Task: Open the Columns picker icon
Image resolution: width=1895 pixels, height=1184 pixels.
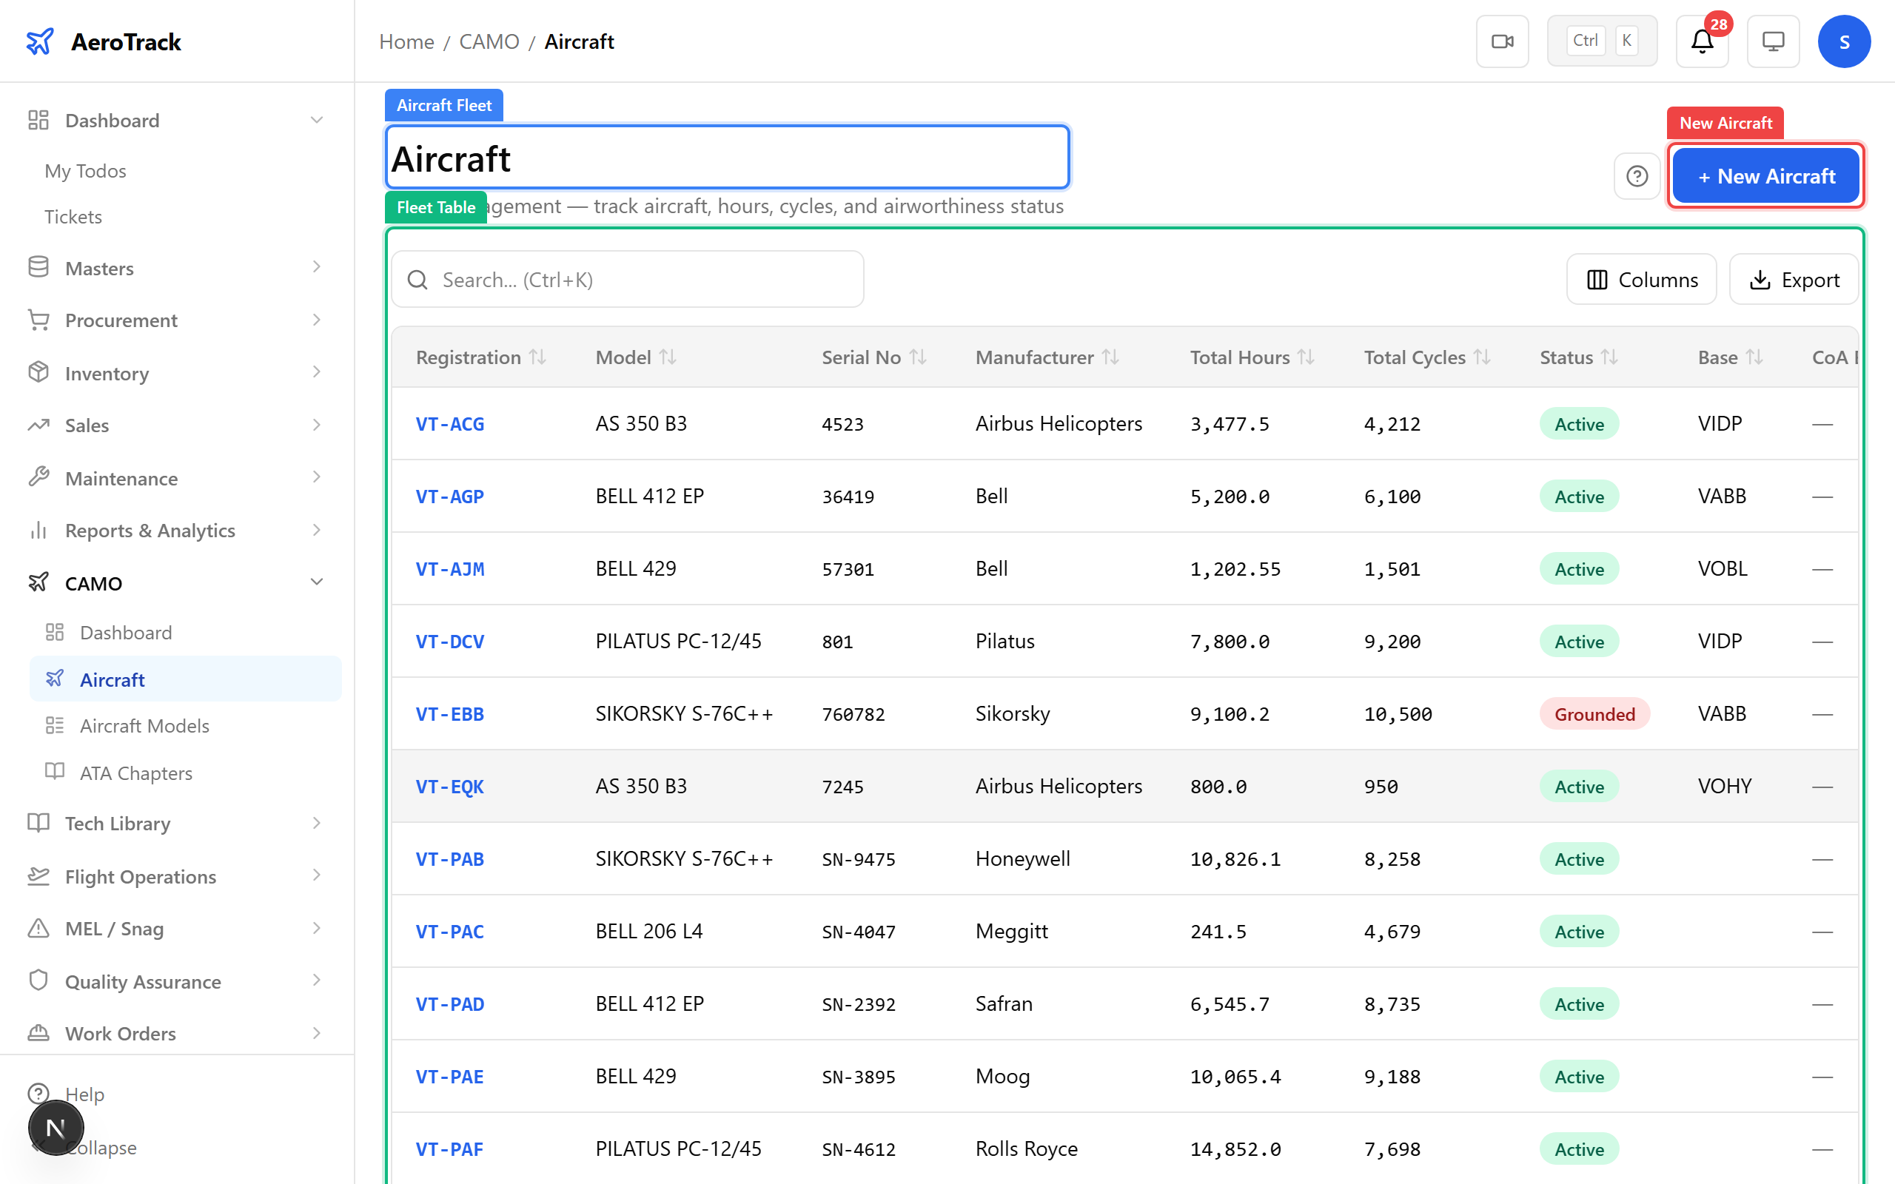Action: pyautogui.click(x=1598, y=279)
